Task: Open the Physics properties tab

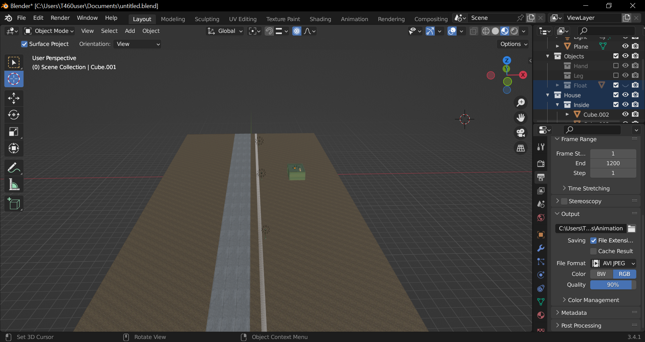Action: [x=541, y=275]
